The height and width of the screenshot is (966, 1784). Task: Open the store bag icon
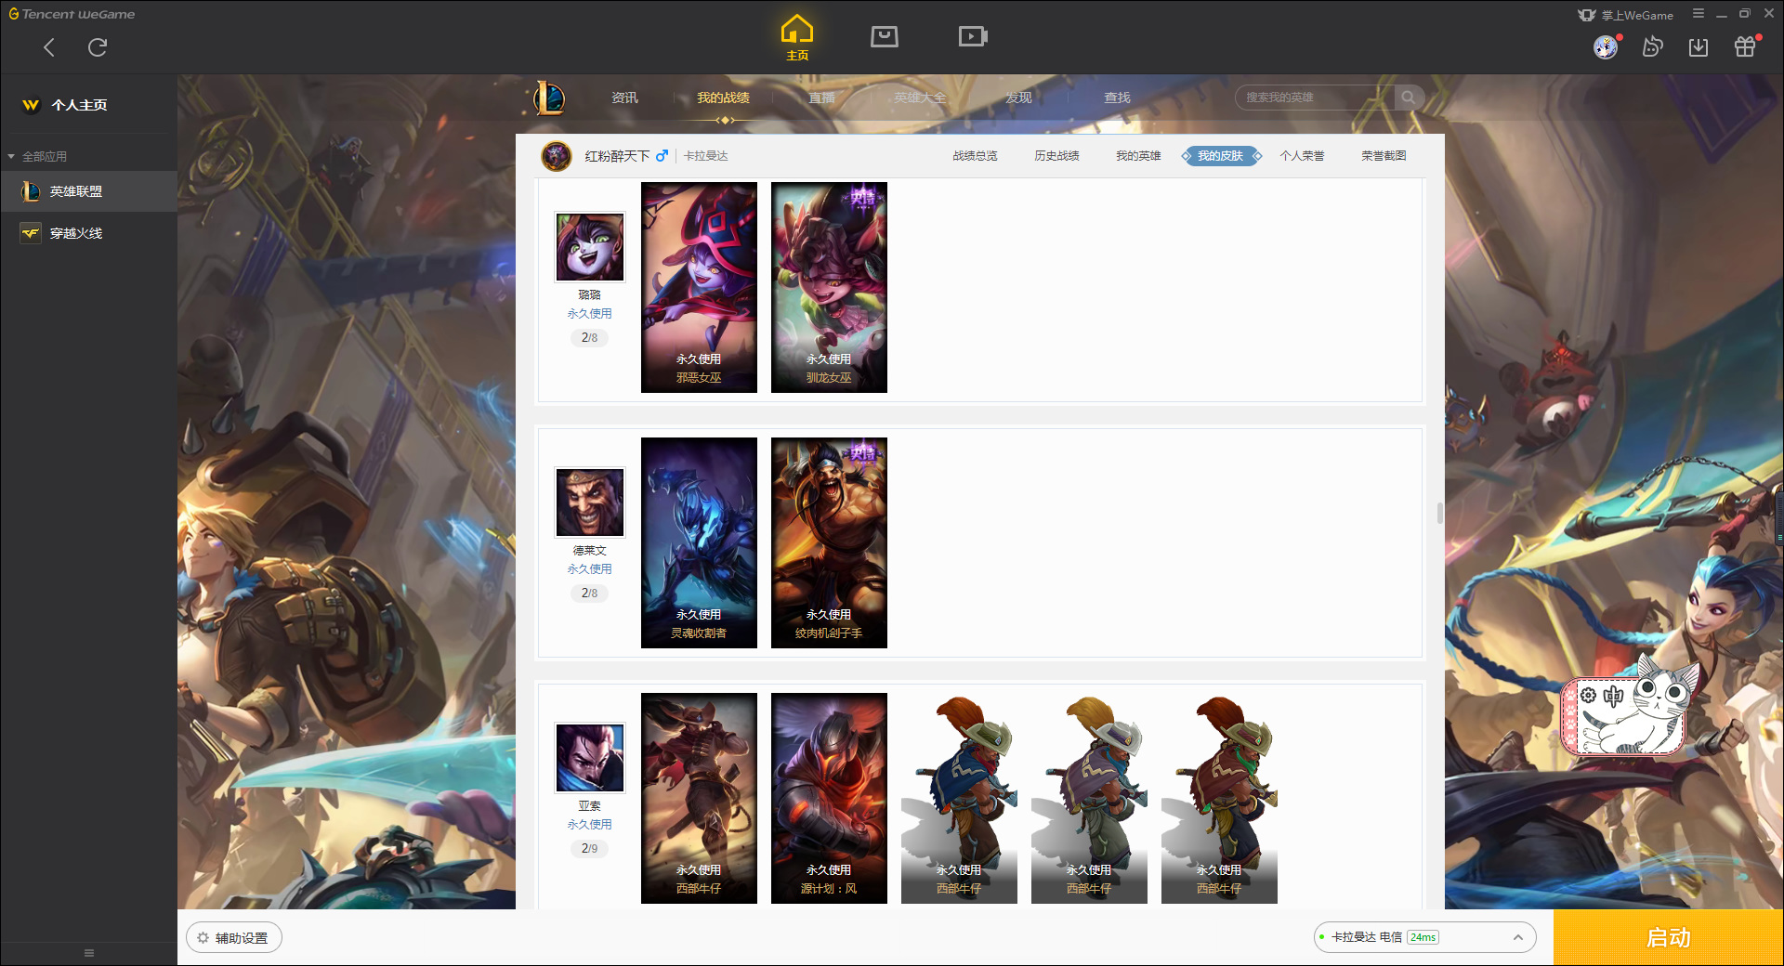coord(885,36)
